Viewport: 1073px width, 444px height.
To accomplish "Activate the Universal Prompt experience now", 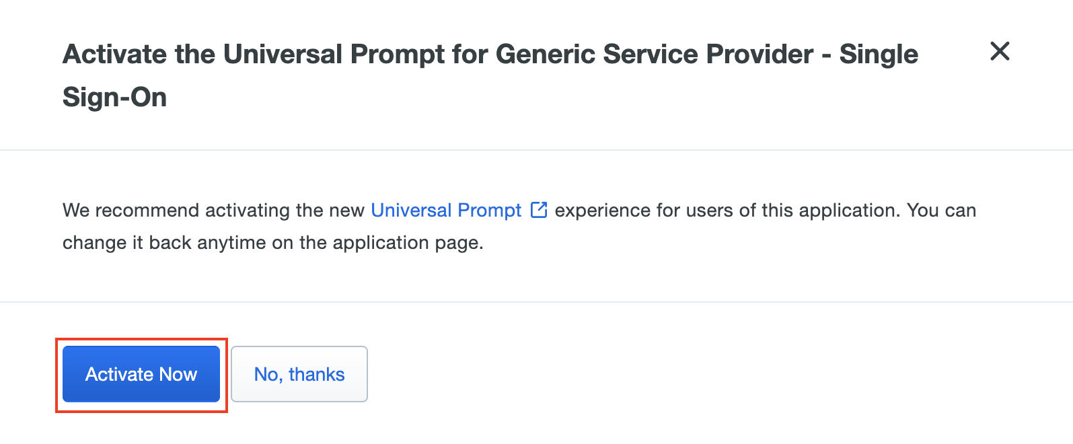I will pyautogui.click(x=141, y=374).
